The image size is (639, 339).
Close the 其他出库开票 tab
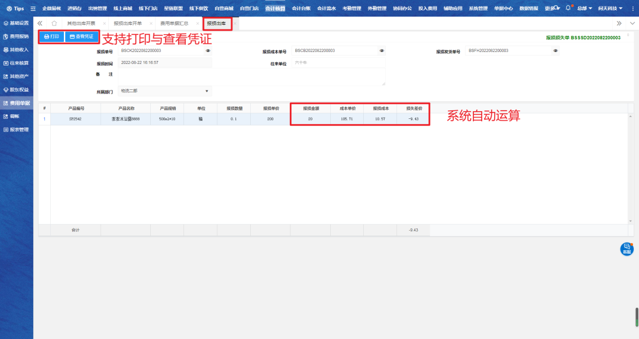(x=104, y=23)
